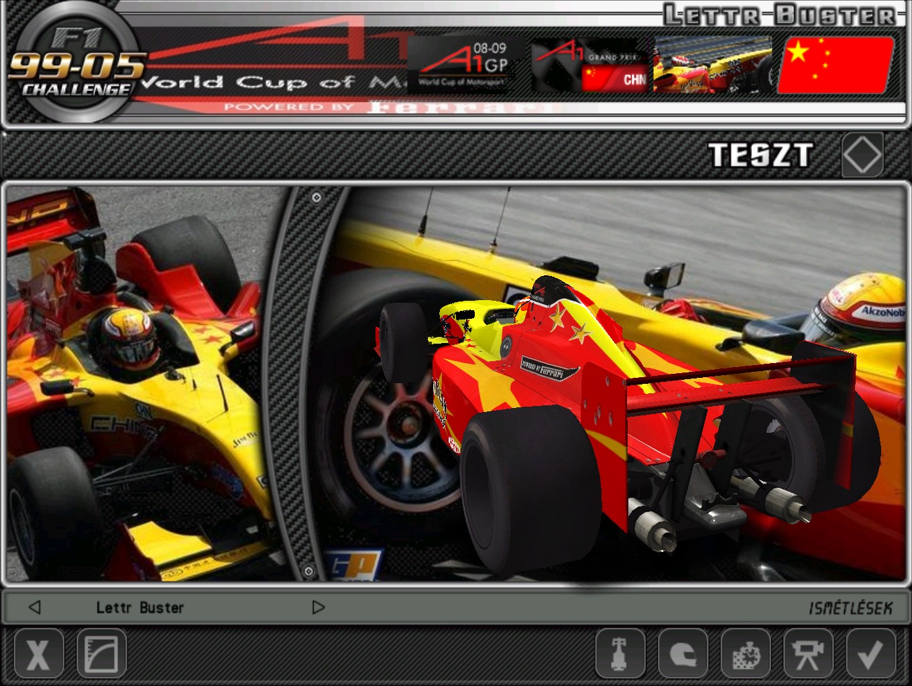Open the race car vehicle icon
Viewport: 912px width, 686px height.
coord(620,653)
